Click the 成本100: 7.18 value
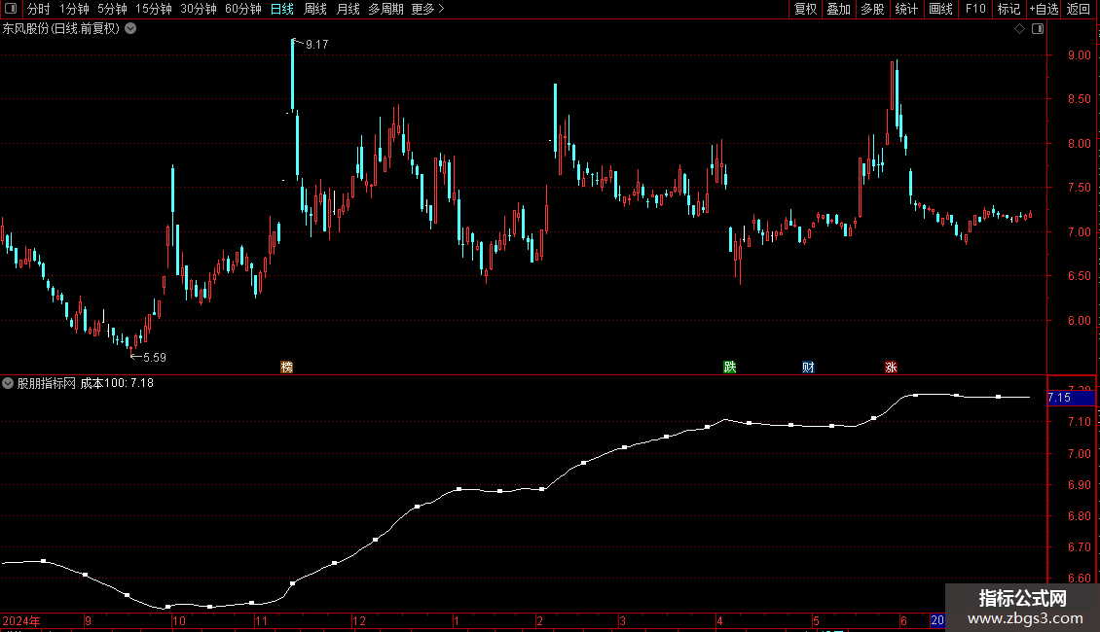The width and height of the screenshot is (1100, 632). (x=117, y=383)
